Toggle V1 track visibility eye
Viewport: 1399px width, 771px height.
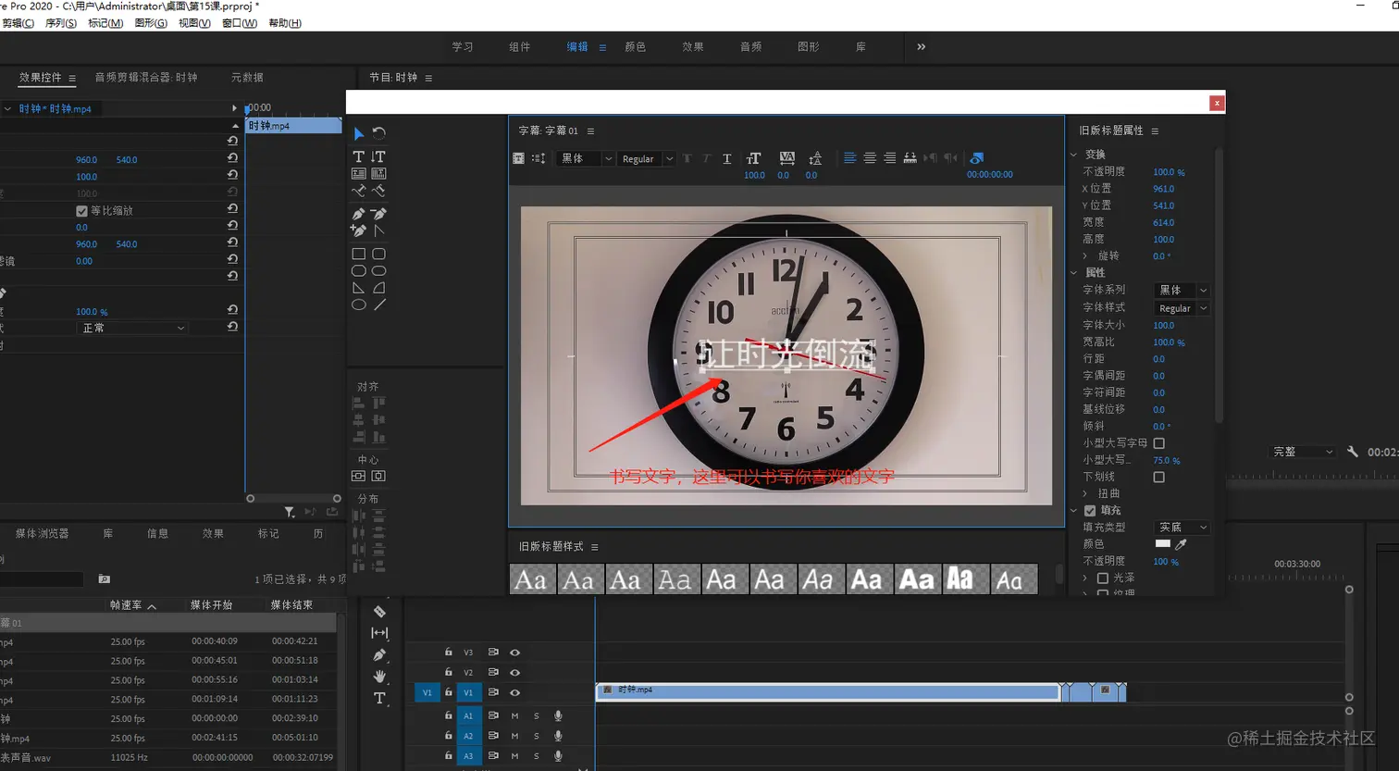[x=514, y=692]
